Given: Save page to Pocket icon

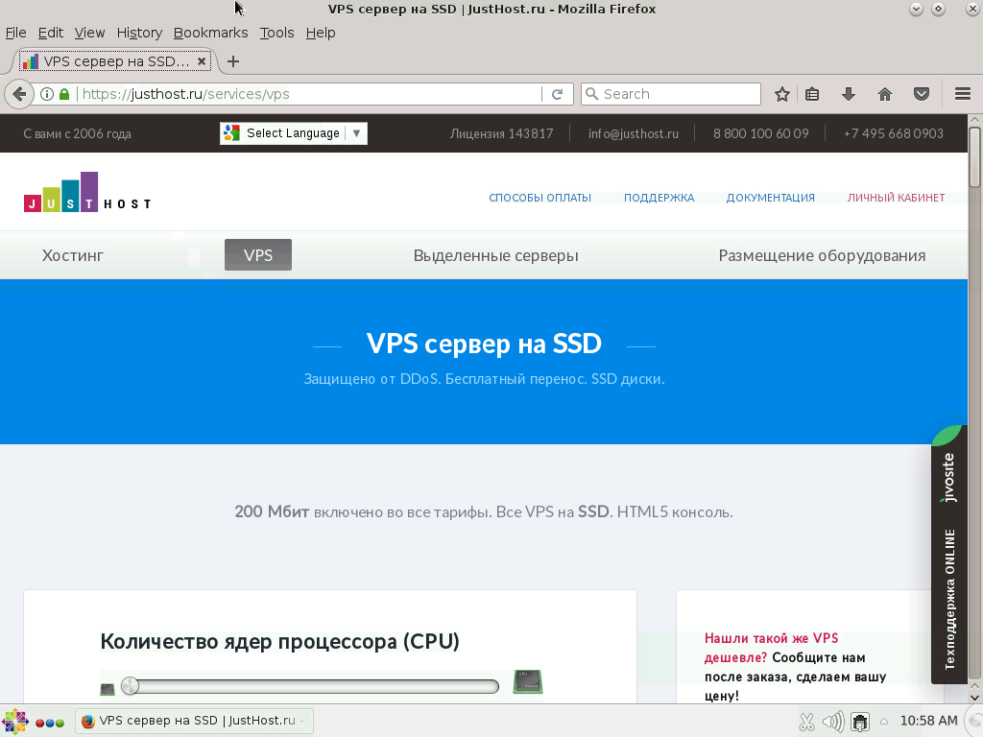Looking at the screenshot, I should (x=921, y=94).
